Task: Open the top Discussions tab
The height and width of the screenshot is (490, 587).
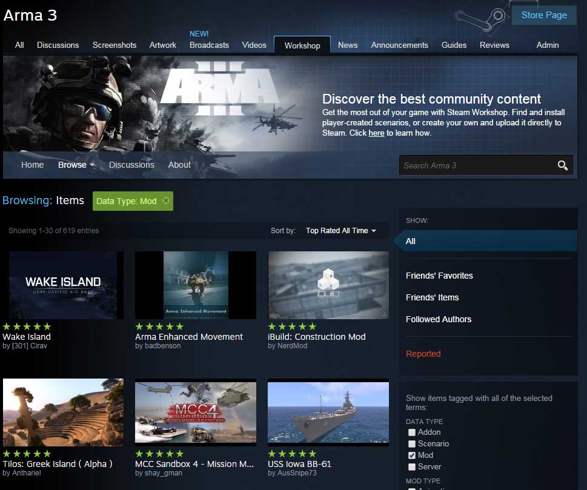Action: [58, 45]
